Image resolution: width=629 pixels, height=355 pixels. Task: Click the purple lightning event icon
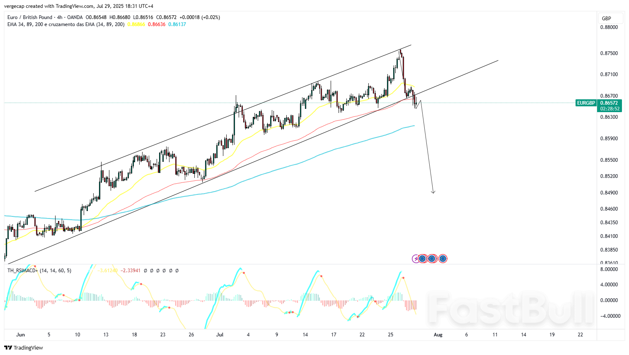tap(415, 259)
